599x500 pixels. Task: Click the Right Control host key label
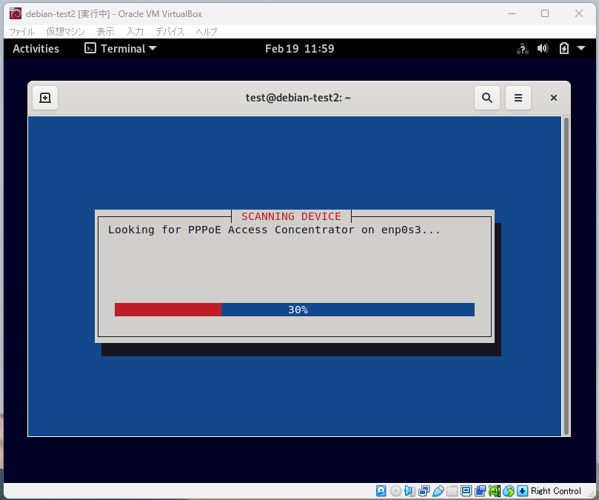(555, 491)
